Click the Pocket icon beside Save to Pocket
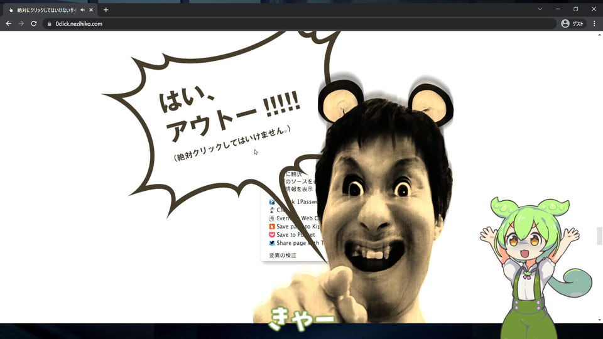 (x=272, y=235)
